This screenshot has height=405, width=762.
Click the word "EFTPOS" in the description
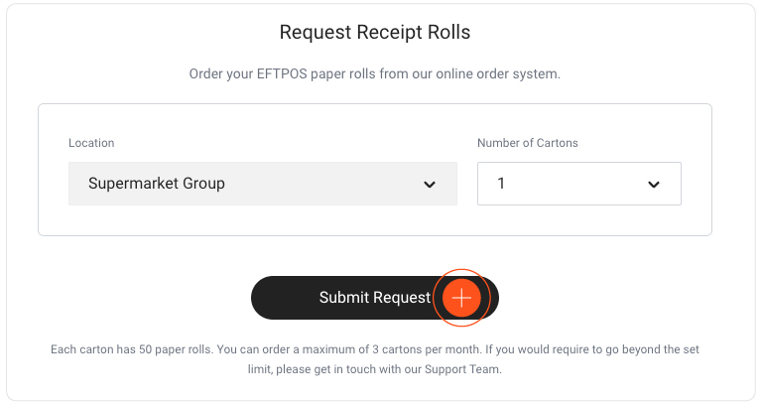click(282, 73)
